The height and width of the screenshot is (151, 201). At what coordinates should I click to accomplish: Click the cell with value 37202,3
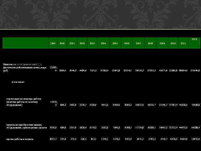click(x=151, y=70)
